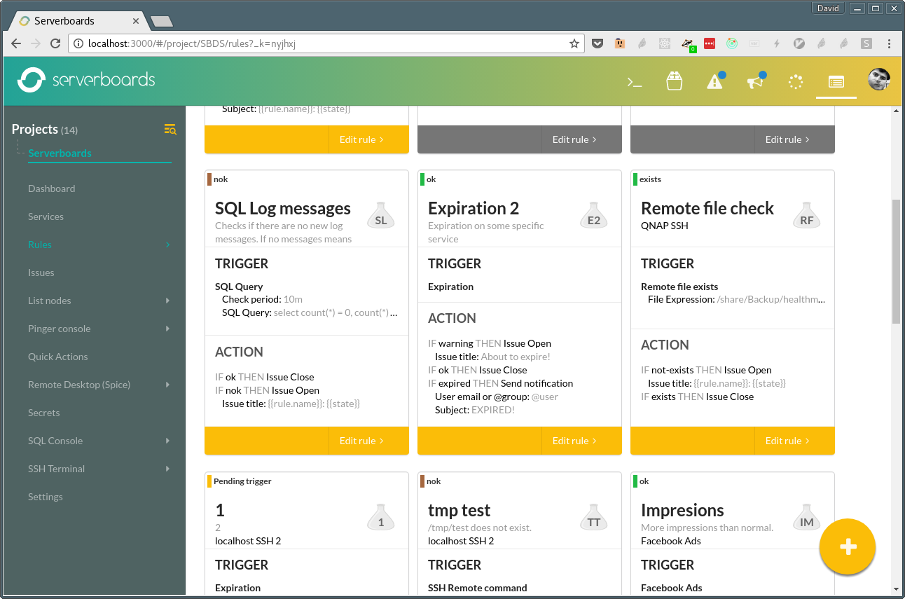
Task: Open the Dashboard section
Action: (51, 188)
